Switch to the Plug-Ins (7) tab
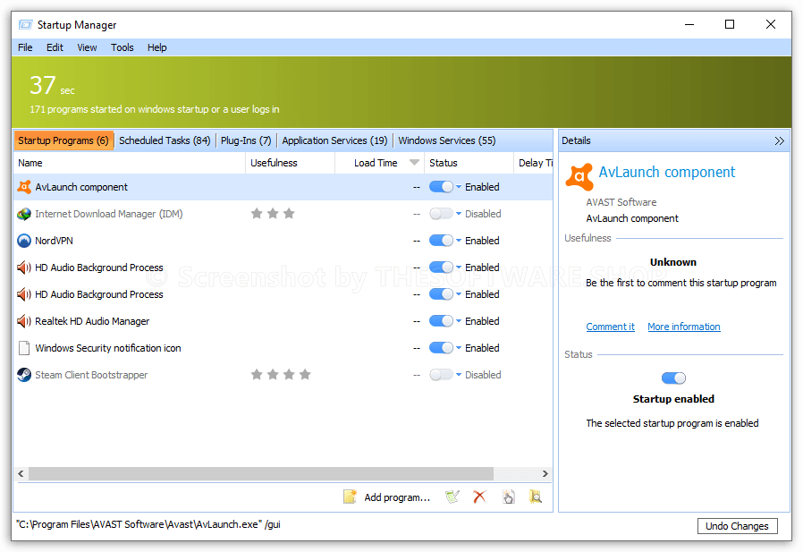Screen dimensions: 803x552 pos(246,140)
